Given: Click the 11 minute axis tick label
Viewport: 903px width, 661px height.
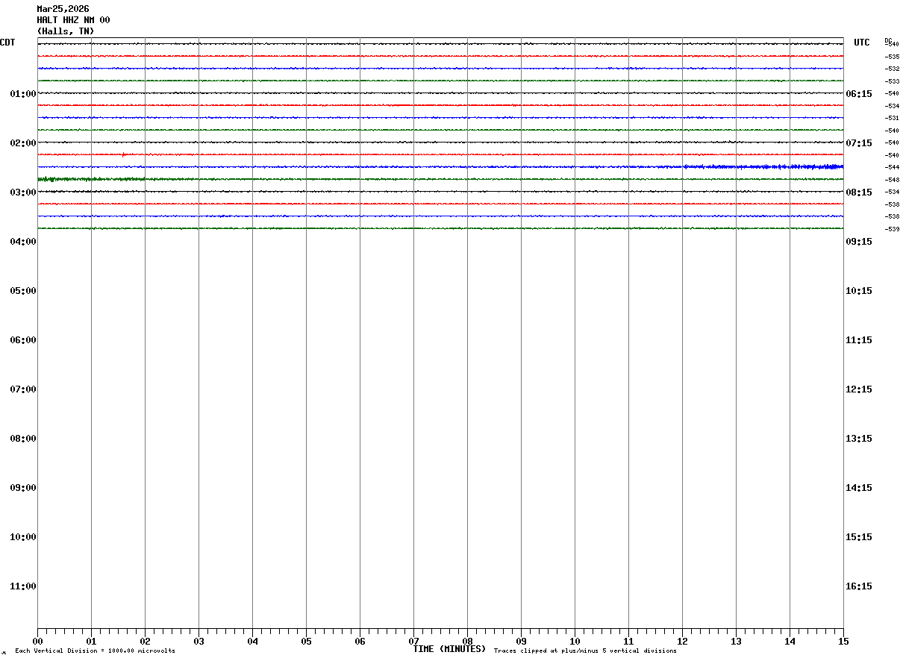Looking at the screenshot, I should click(x=628, y=642).
